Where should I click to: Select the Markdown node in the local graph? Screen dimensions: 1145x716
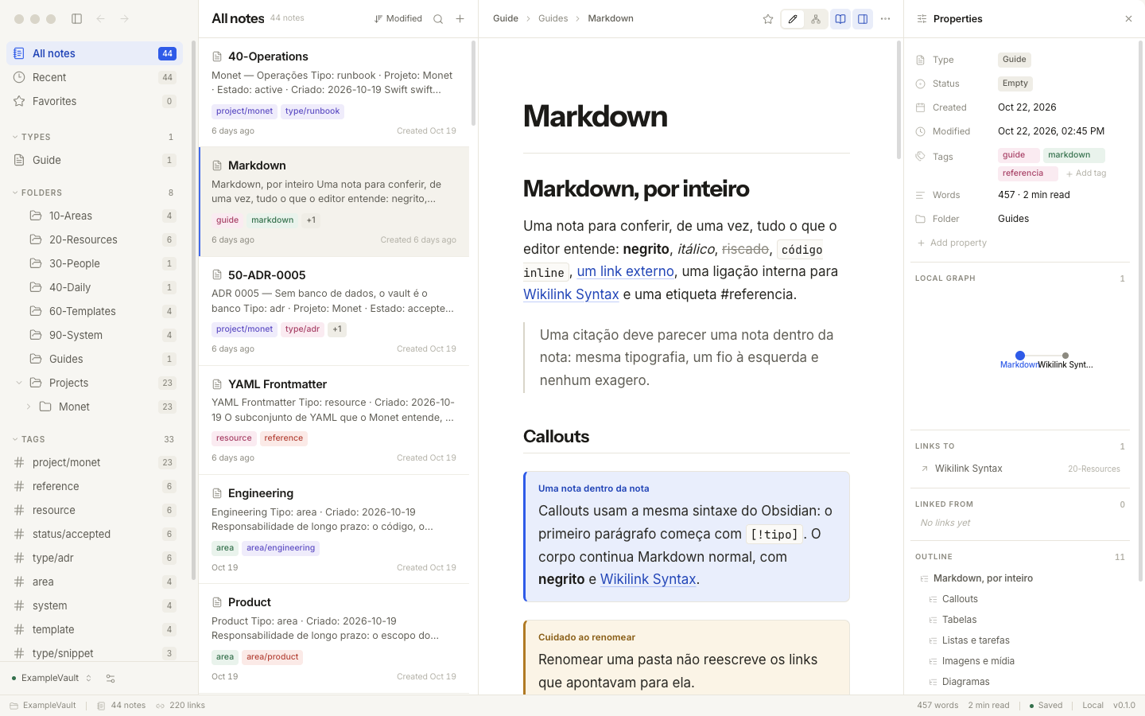1020,356
